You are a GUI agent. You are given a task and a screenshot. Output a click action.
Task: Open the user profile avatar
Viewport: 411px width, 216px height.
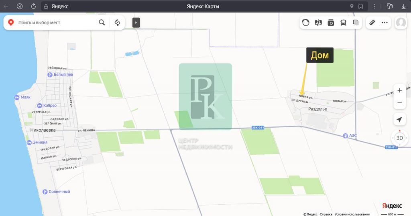pyautogui.click(x=401, y=22)
